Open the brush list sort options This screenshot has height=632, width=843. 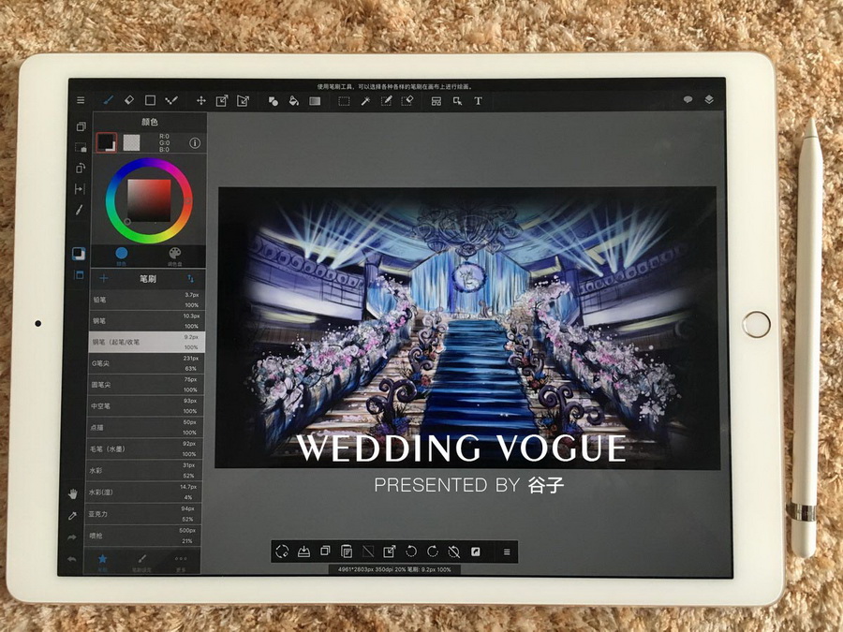pos(191,279)
